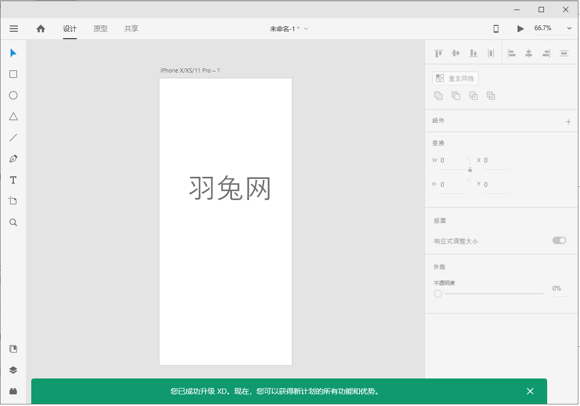Toggle the 响应式调整大小 switch
This screenshot has height=406, width=580.
(x=559, y=241)
